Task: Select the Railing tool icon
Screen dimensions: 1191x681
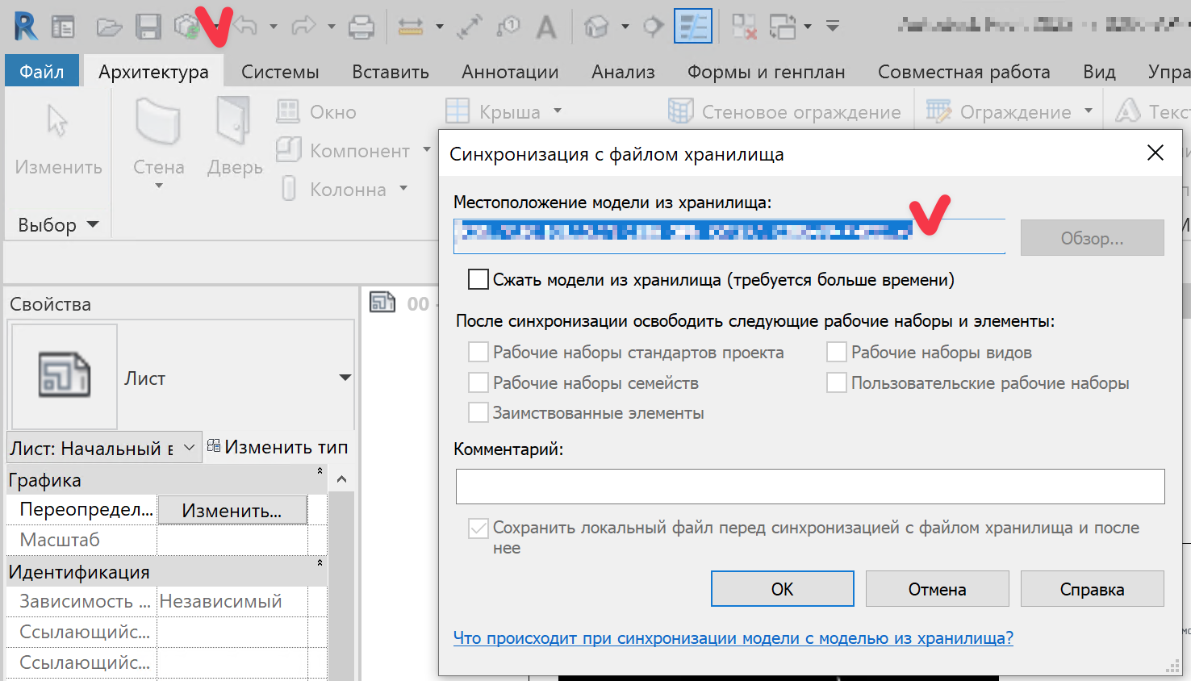Action: (938, 111)
